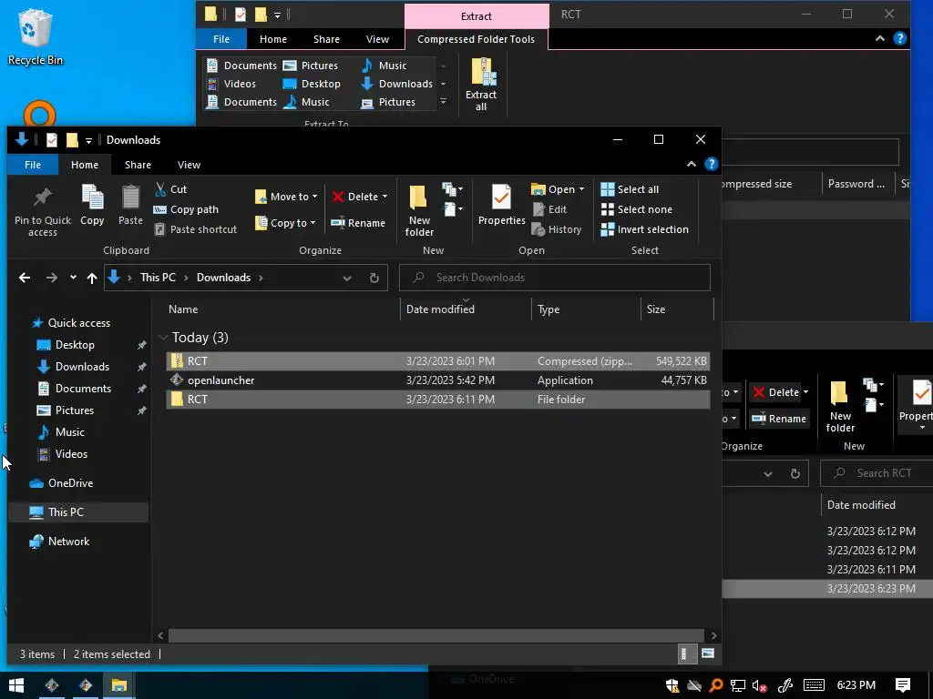Image resolution: width=933 pixels, height=699 pixels.
Task: Click Paste shortcut in the Clipboard group
Action: coord(196,228)
